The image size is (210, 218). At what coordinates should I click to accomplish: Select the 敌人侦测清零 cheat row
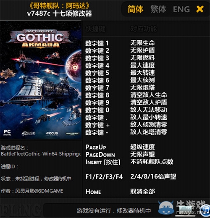tap(149, 124)
